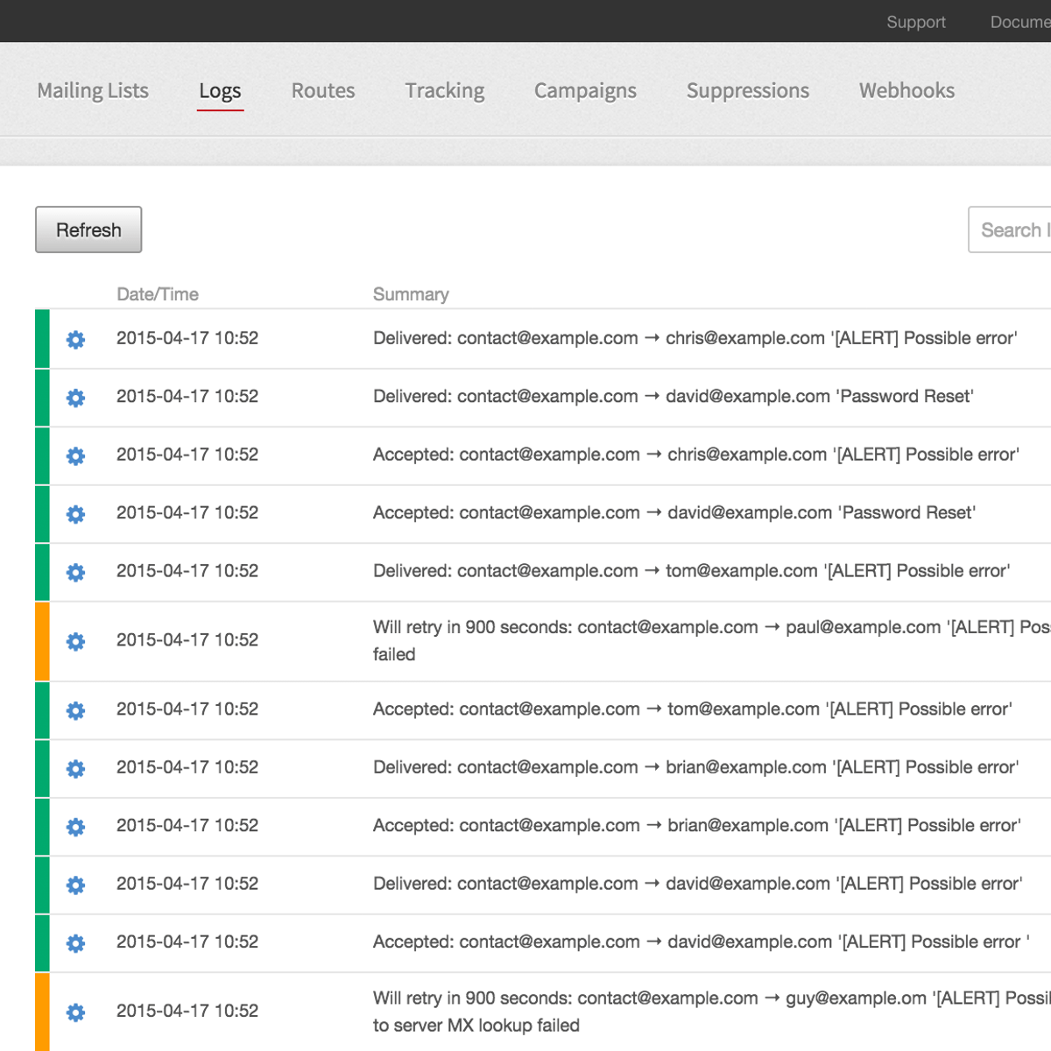1051x1051 pixels.
Task: Click gear icon on guy@example.om retry row
Action: (76, 1012)
